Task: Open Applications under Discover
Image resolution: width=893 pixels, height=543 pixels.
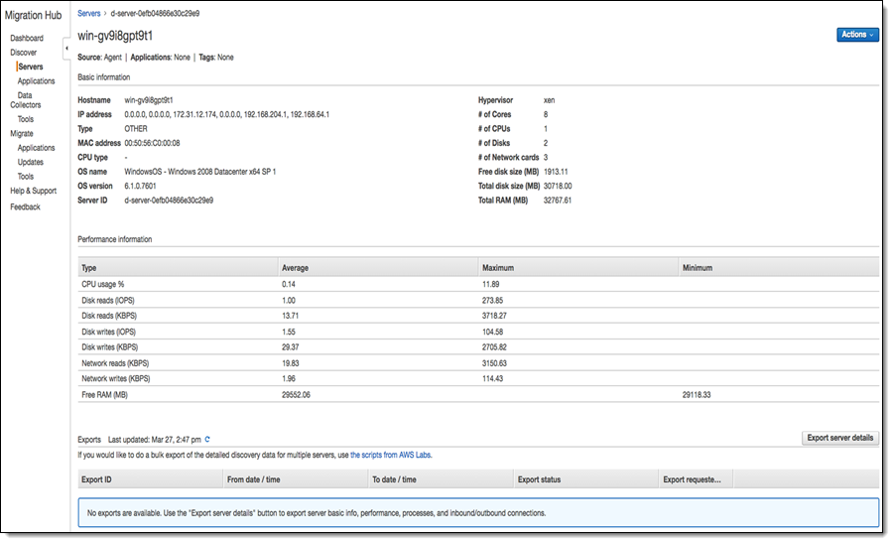Action: (x=36, y=81)
